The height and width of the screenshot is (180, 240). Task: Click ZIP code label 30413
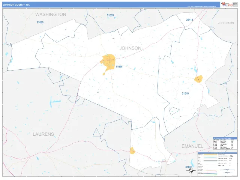coord(189,20)
